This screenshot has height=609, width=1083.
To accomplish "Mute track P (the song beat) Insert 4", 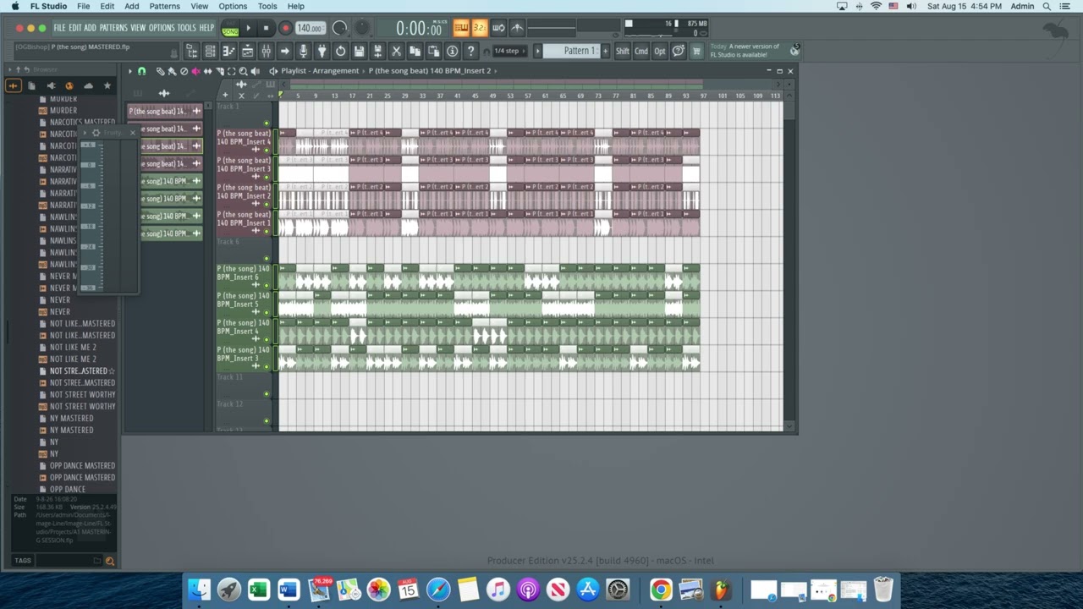I will [267, 151].
